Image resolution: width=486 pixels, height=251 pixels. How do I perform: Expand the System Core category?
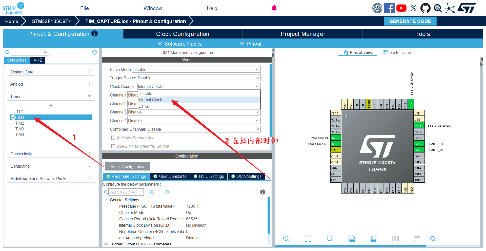tap(51, 72)
